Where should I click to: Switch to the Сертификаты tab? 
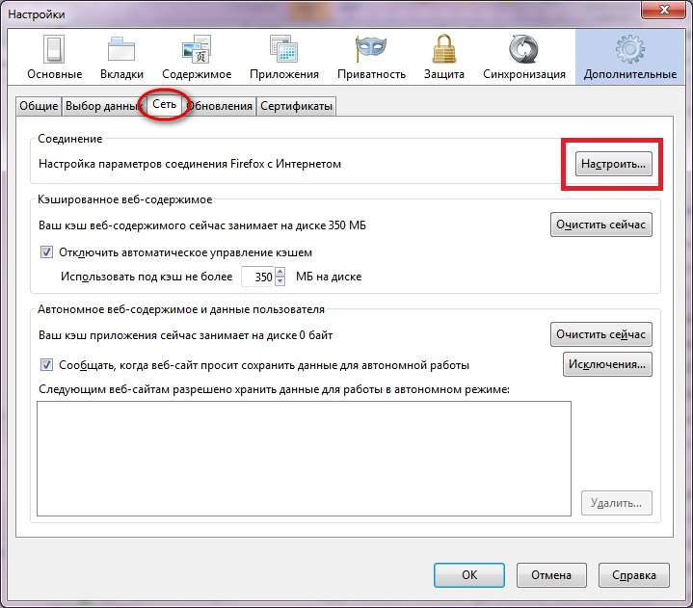[x=296, y=106]
